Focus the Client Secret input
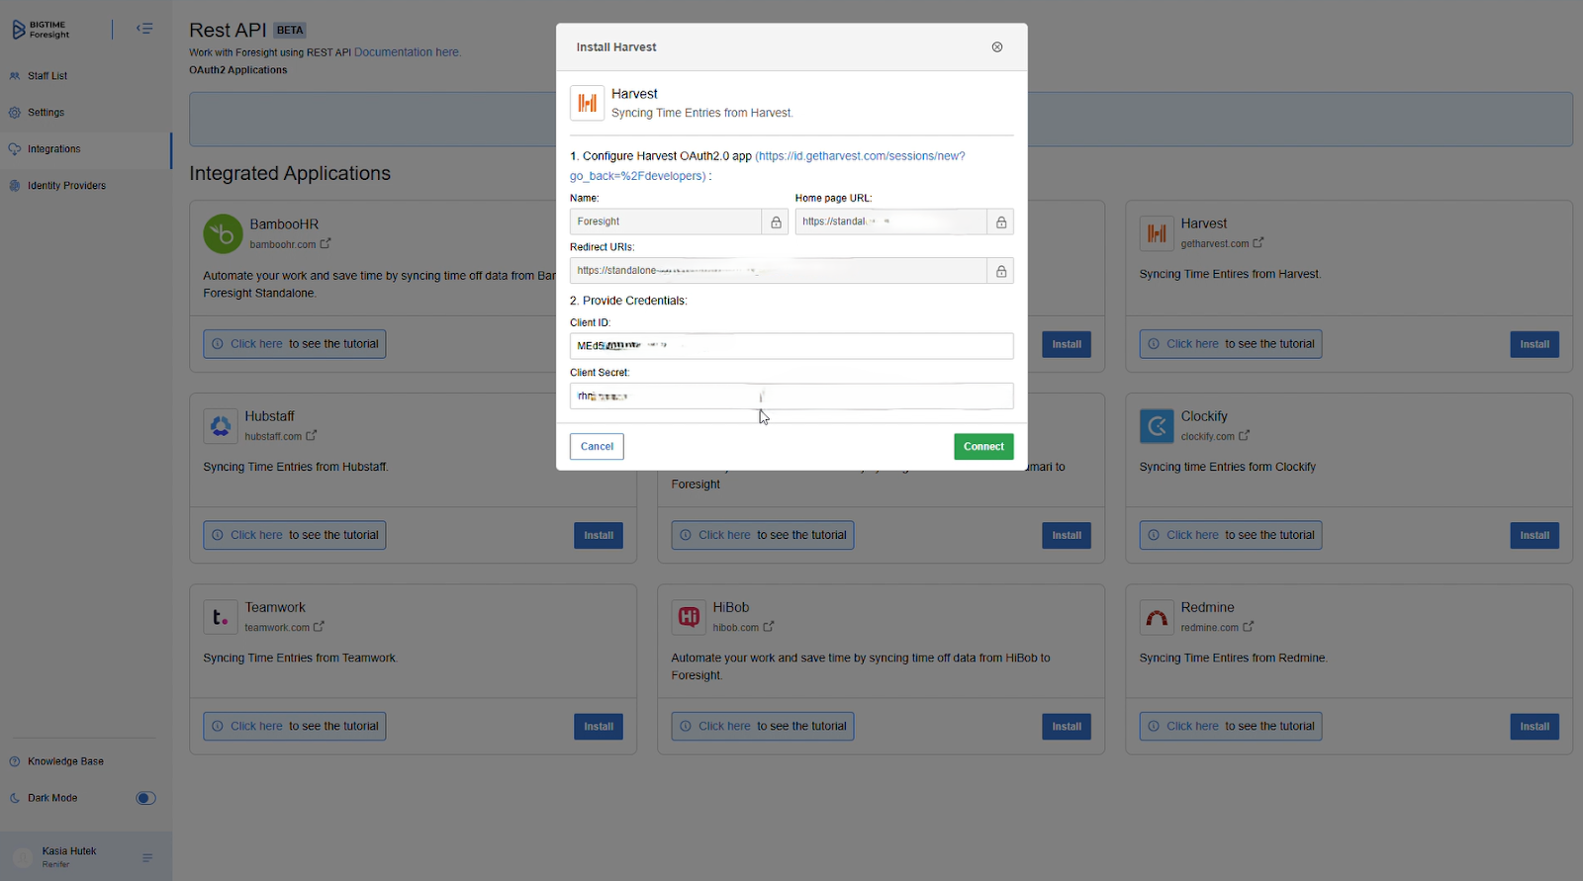Viewport: 1583px width, 881px height. point(791,396)
